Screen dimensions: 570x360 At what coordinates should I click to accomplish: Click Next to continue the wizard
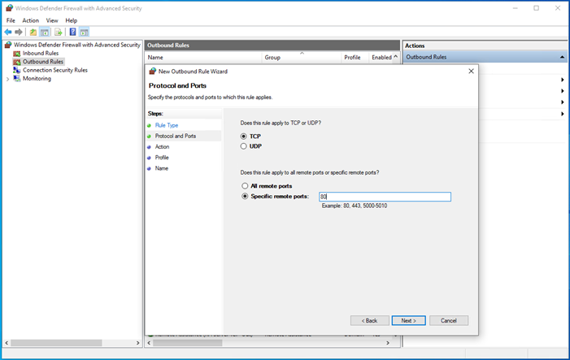click(x=409, y=320)
